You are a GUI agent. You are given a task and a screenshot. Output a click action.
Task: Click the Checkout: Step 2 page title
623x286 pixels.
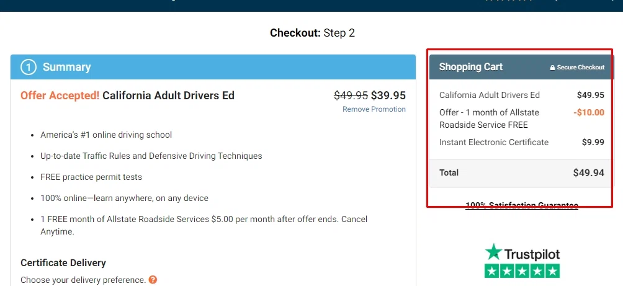tap(312, 33)
